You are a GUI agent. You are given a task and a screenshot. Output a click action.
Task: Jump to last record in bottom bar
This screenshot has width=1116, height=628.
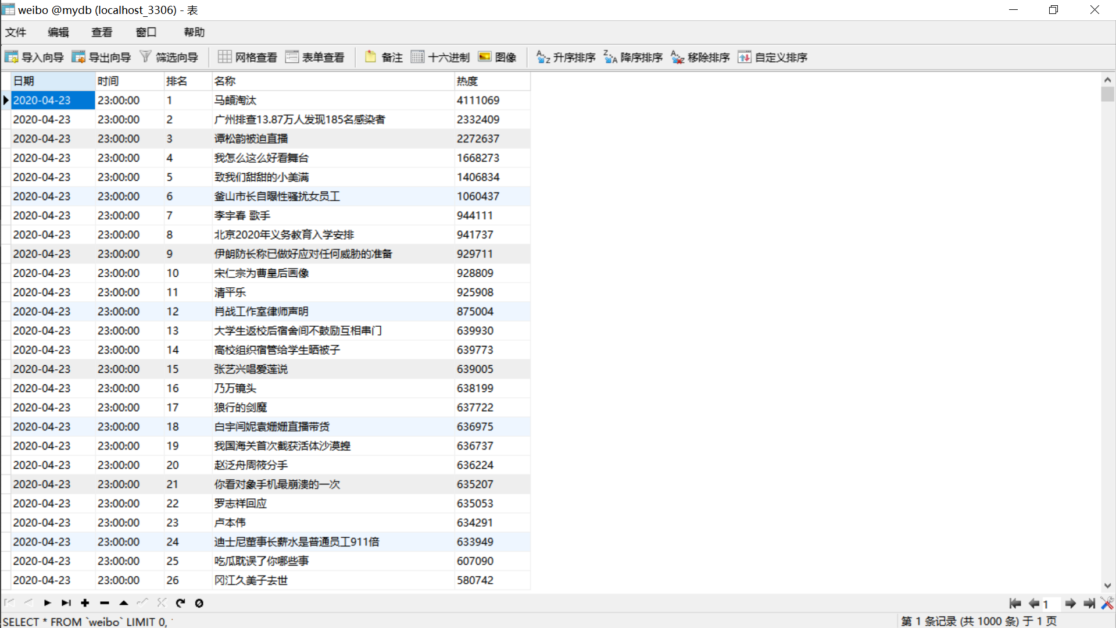[66, 603]
